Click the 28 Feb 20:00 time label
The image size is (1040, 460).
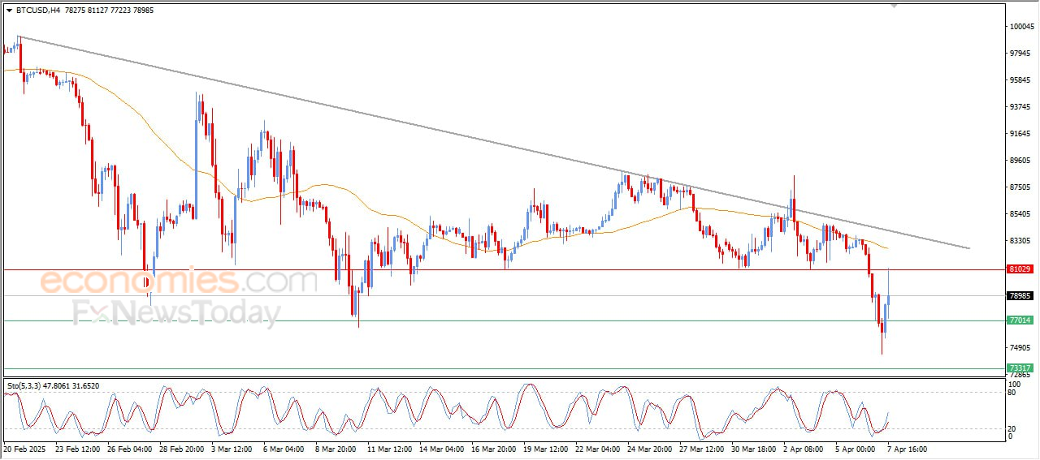point(184,448)
